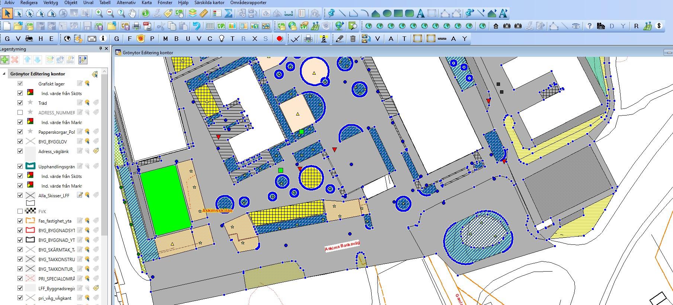673x305 pixels.
Task: Choose the ellipse drawing tool
Action: (387, 14)
